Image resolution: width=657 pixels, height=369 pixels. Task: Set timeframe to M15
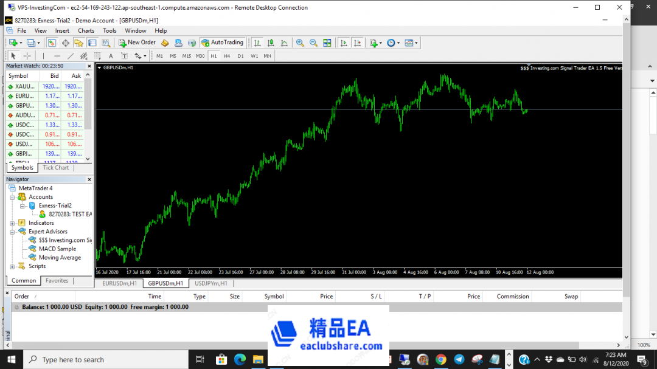click(187, 56)
